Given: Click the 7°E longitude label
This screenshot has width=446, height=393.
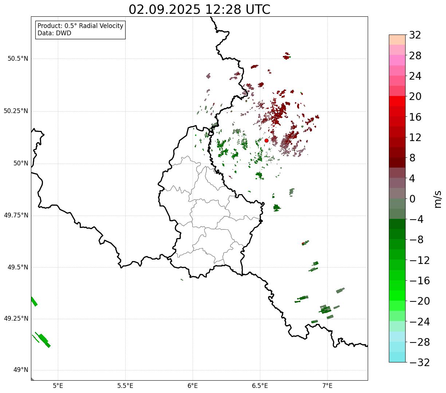Looking at the screenshot, I should (x=327, y=386).
